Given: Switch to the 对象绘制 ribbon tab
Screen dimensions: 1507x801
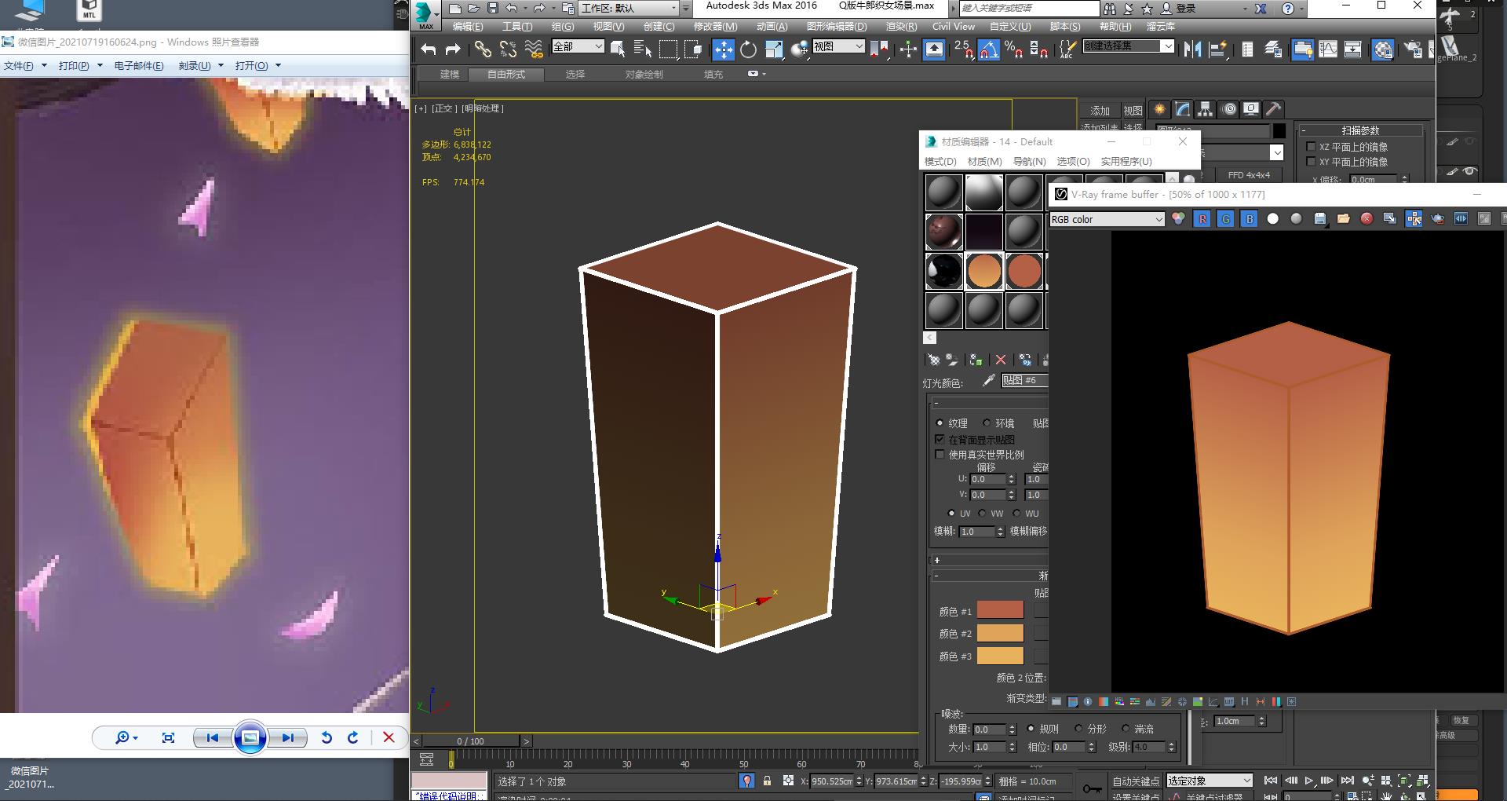Looking at the screenshot, I should point(644,75).
